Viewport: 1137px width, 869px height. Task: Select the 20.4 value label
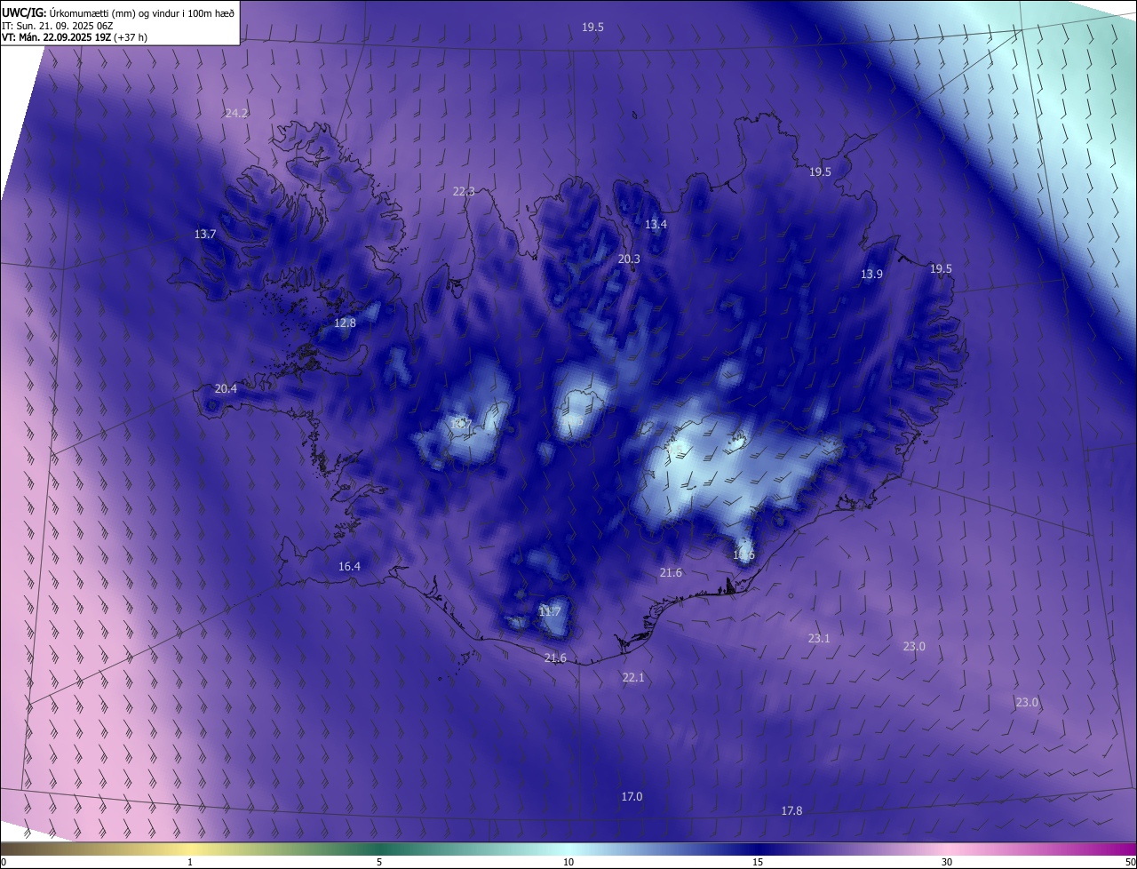click(x=226, y=389)
